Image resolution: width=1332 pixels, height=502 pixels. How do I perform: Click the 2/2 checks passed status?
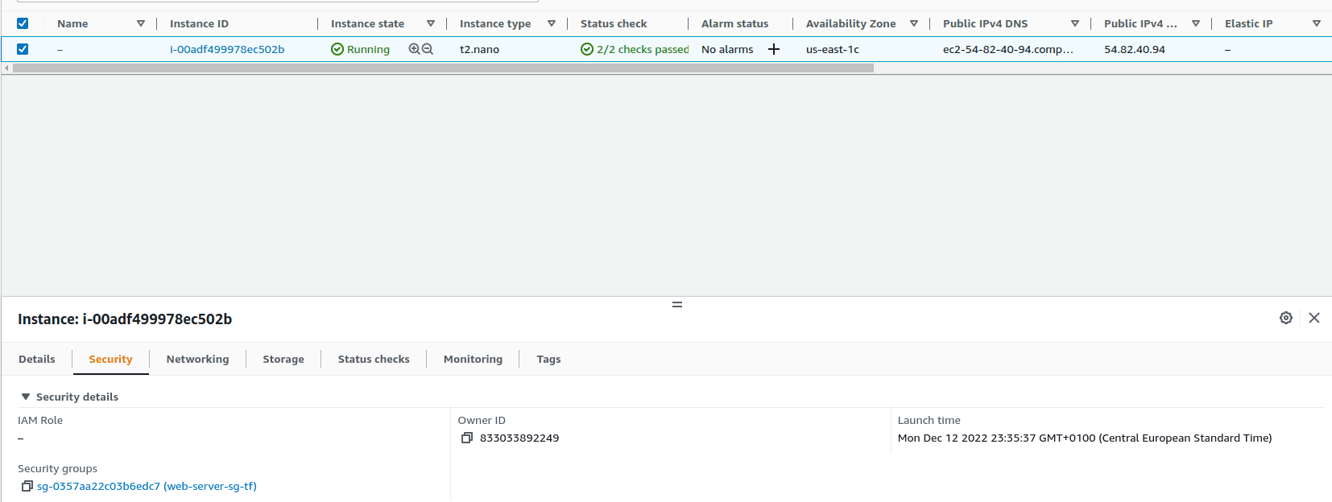(643, 49)
